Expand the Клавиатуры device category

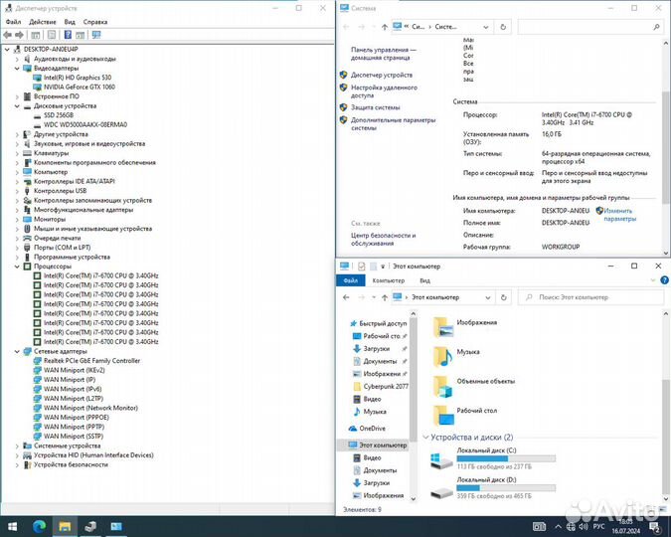point(16,153)
